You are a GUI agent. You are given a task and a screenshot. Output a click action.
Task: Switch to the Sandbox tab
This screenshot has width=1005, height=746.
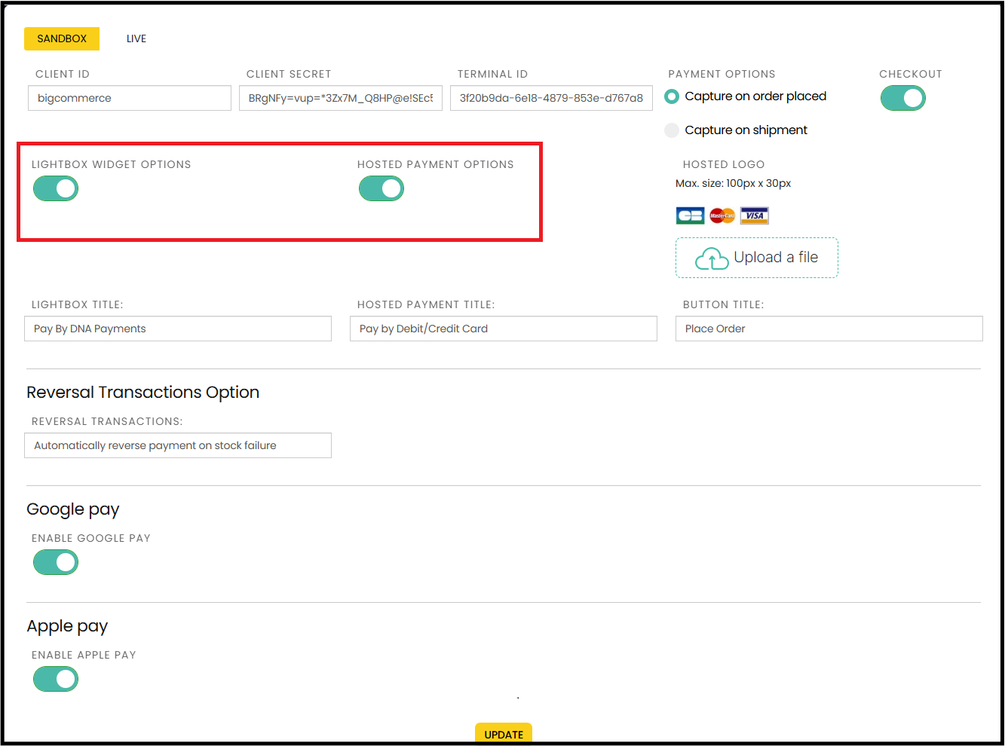[62, 38]
